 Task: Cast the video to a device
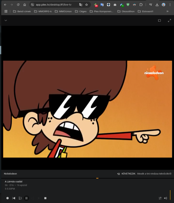(x=159, y=21)
